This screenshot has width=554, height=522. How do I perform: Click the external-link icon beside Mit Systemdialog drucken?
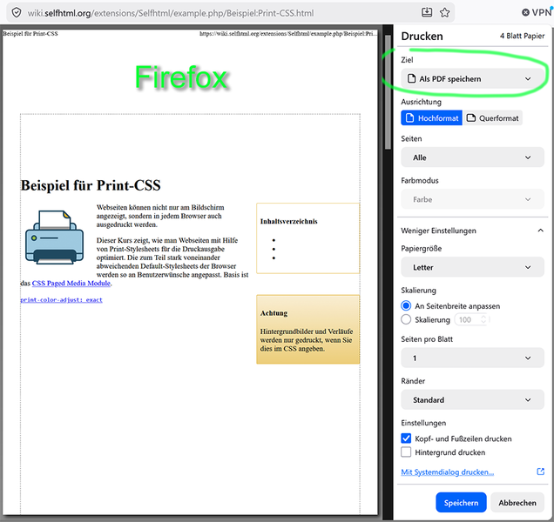(x=540, y=472)
